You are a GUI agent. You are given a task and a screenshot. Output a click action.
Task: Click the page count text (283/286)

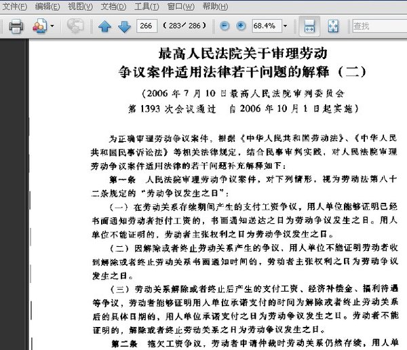[185, 26]
